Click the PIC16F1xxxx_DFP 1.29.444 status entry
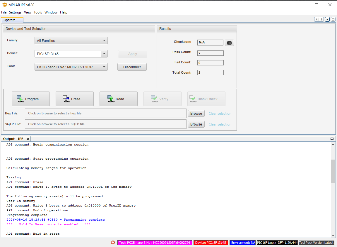The width and height of the screenshot is (337, 247). 277,243
